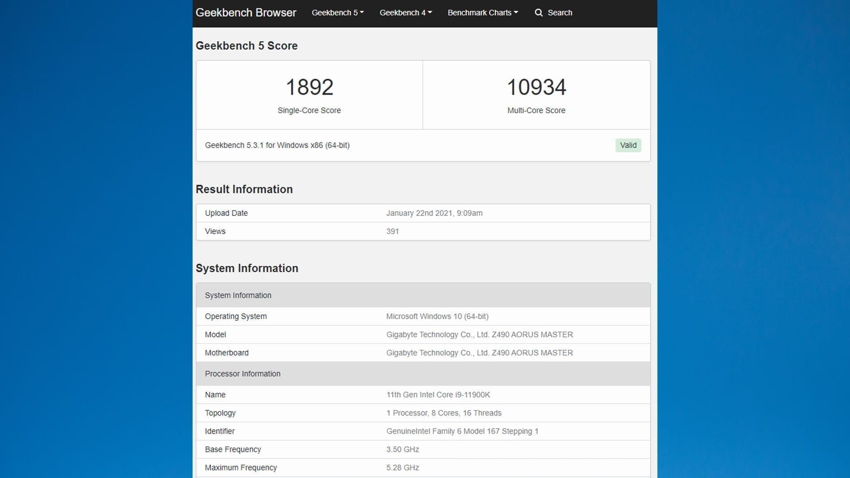Select the Model Z490 AORUS MASTER text
The width and height of the screenshot is (850, 478).
(x=479, y=335)
